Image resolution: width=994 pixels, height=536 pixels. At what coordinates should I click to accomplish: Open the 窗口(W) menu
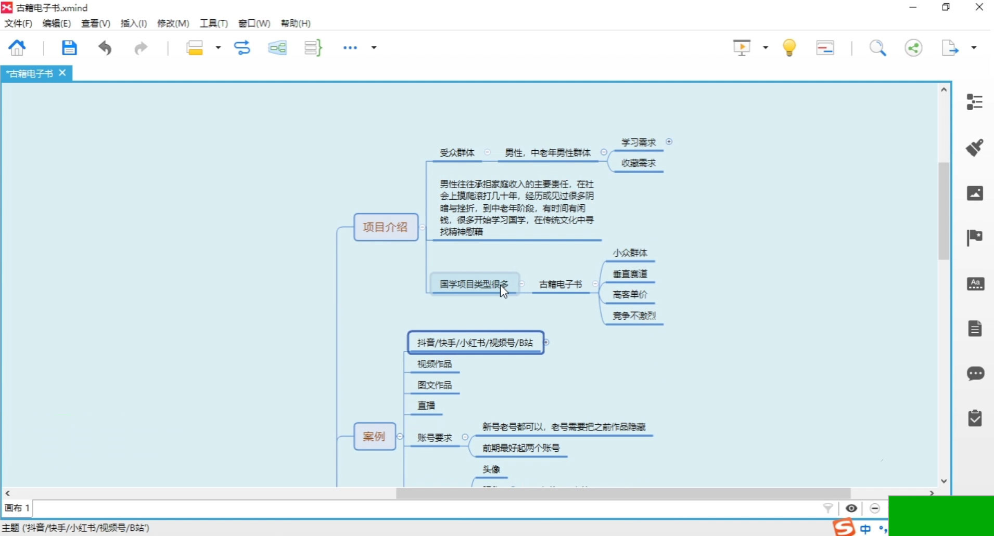point(254,23)
